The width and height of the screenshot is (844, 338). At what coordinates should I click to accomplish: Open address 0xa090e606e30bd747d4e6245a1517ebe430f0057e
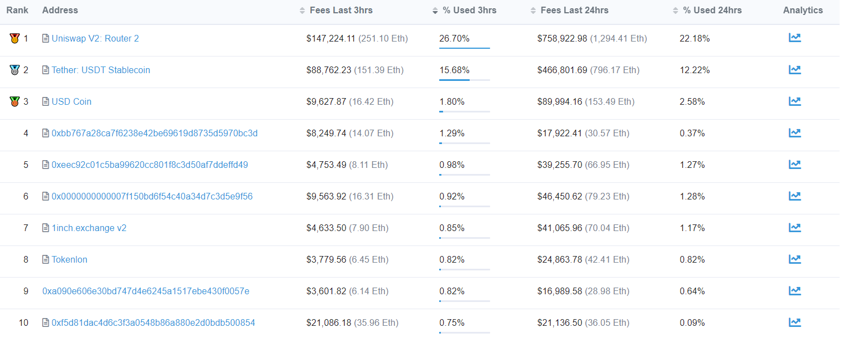tap(146, 291)
